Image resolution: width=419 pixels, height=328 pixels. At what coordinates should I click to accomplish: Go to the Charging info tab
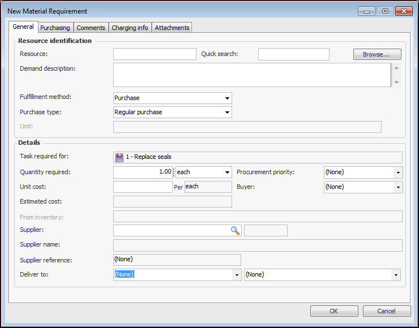(x=130, y=28)
